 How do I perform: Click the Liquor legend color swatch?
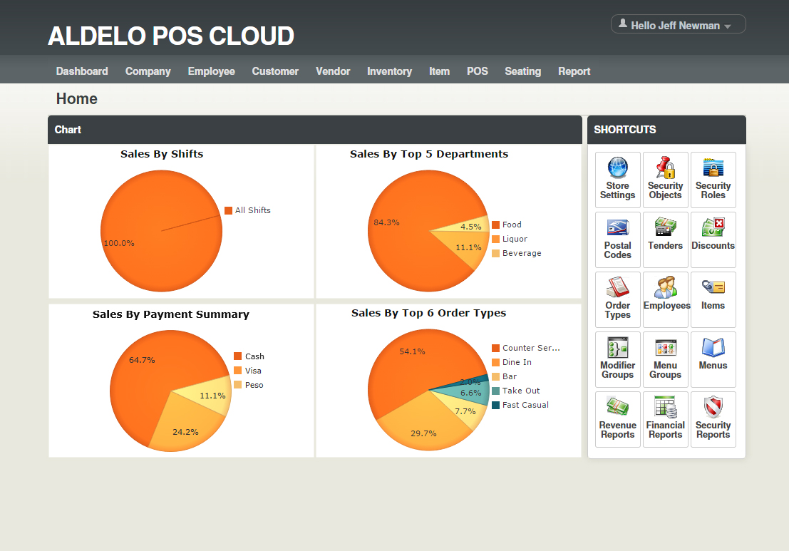pos(495,239)
